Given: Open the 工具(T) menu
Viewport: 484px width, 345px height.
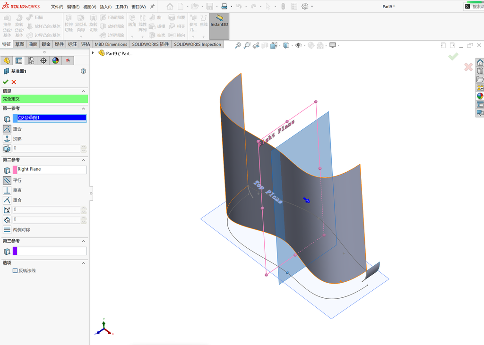Looking at the screenshot, I should [x=121, y=7].
